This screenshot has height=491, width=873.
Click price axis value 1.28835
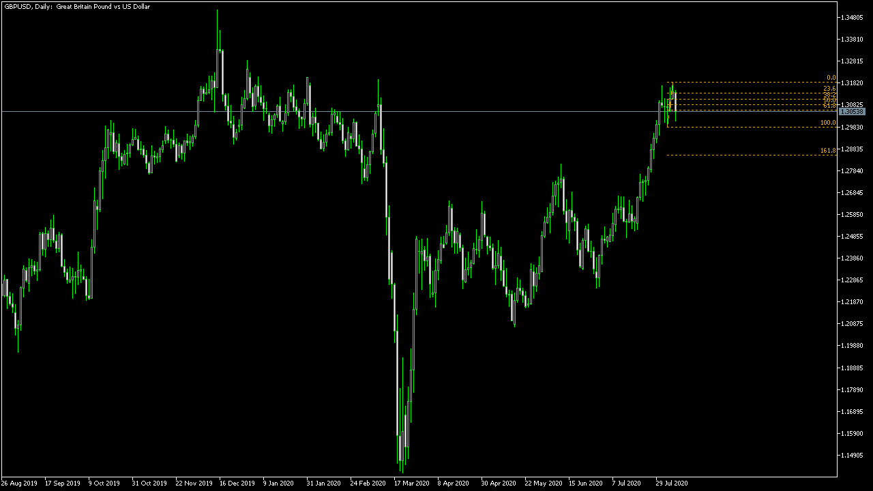point(853,149)
